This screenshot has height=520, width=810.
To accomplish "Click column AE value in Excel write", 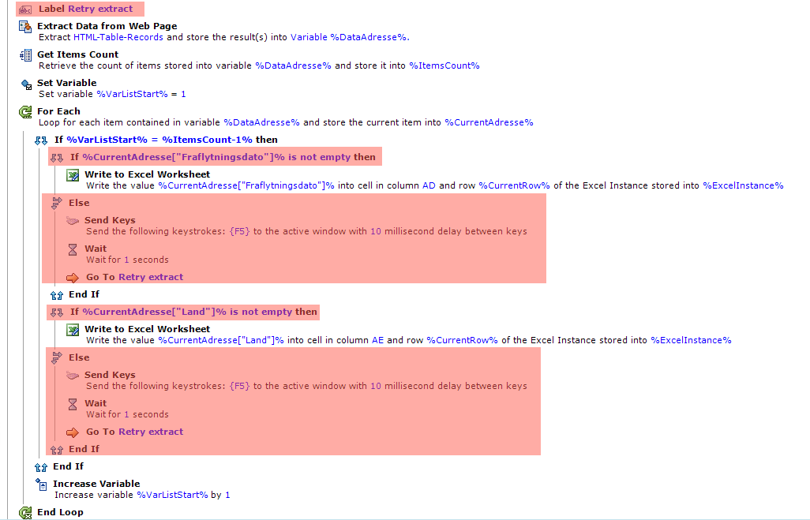I will point(377,340).
